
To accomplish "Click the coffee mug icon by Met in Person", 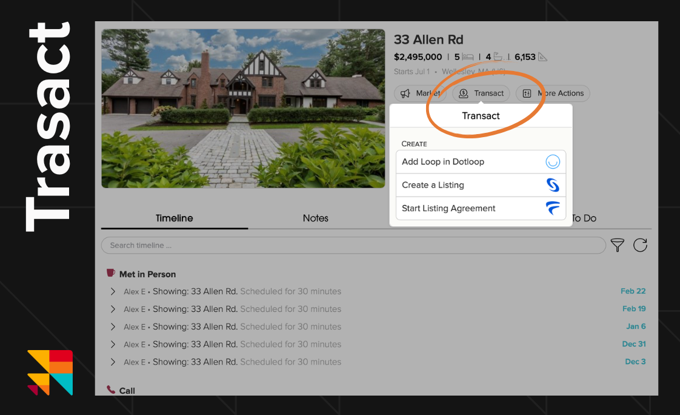I will pos(110,274).
